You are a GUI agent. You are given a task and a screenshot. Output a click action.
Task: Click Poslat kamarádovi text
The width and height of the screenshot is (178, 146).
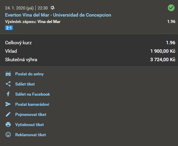point(32,104)
